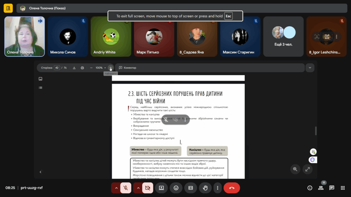Image resolution: width=351 pixels, height=197 pixels.
Task: Toggle closed captions
Action: pos(191,188)
